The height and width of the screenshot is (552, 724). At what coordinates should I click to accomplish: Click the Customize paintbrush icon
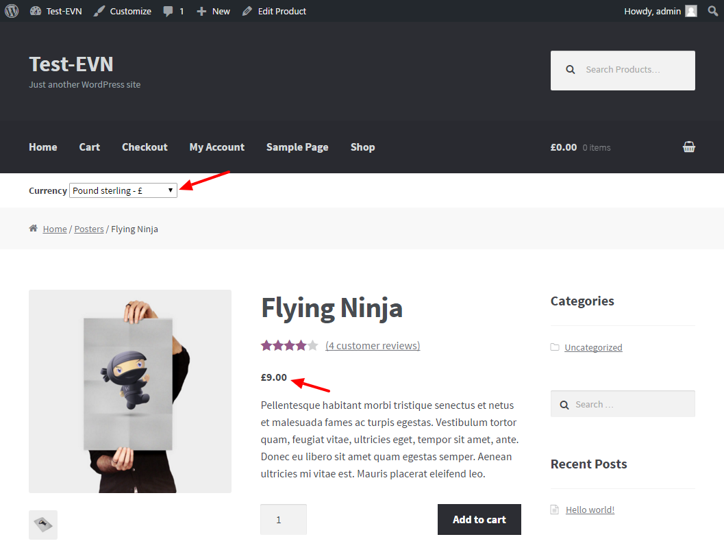[99, 11]
